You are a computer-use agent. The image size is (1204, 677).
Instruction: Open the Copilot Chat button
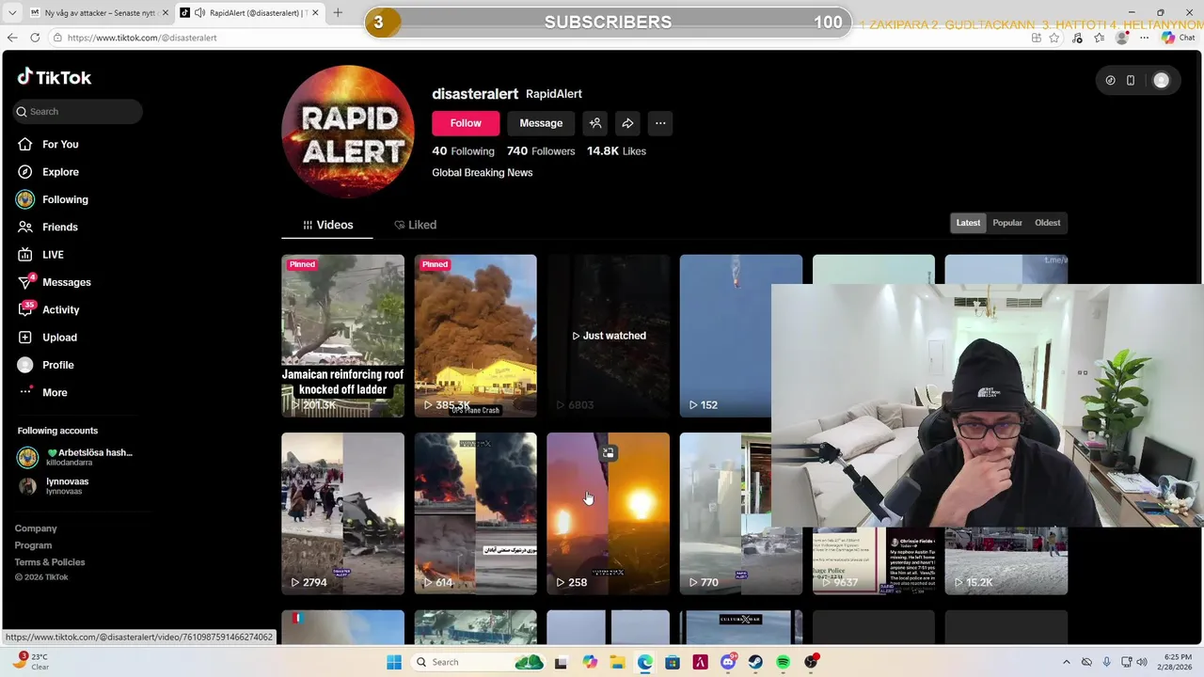(1178, 38)
